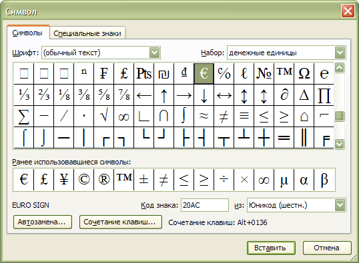Select recently used registered ® symbol
Image resolution: width=359 pixels, height=263 pixels.
[x=103, y=180]
